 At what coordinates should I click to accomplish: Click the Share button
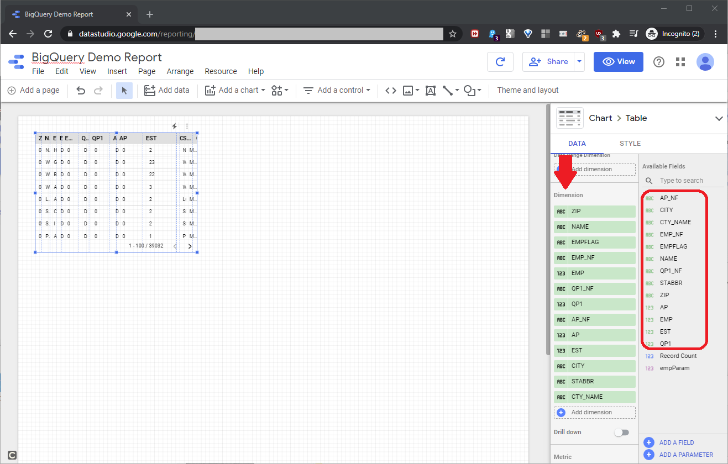tap(548, 62)
